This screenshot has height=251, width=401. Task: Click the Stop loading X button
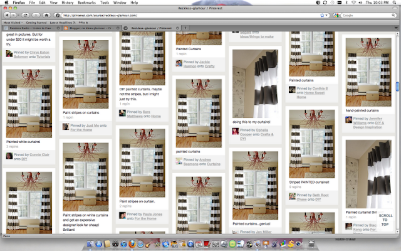click(x=36, y=15)
